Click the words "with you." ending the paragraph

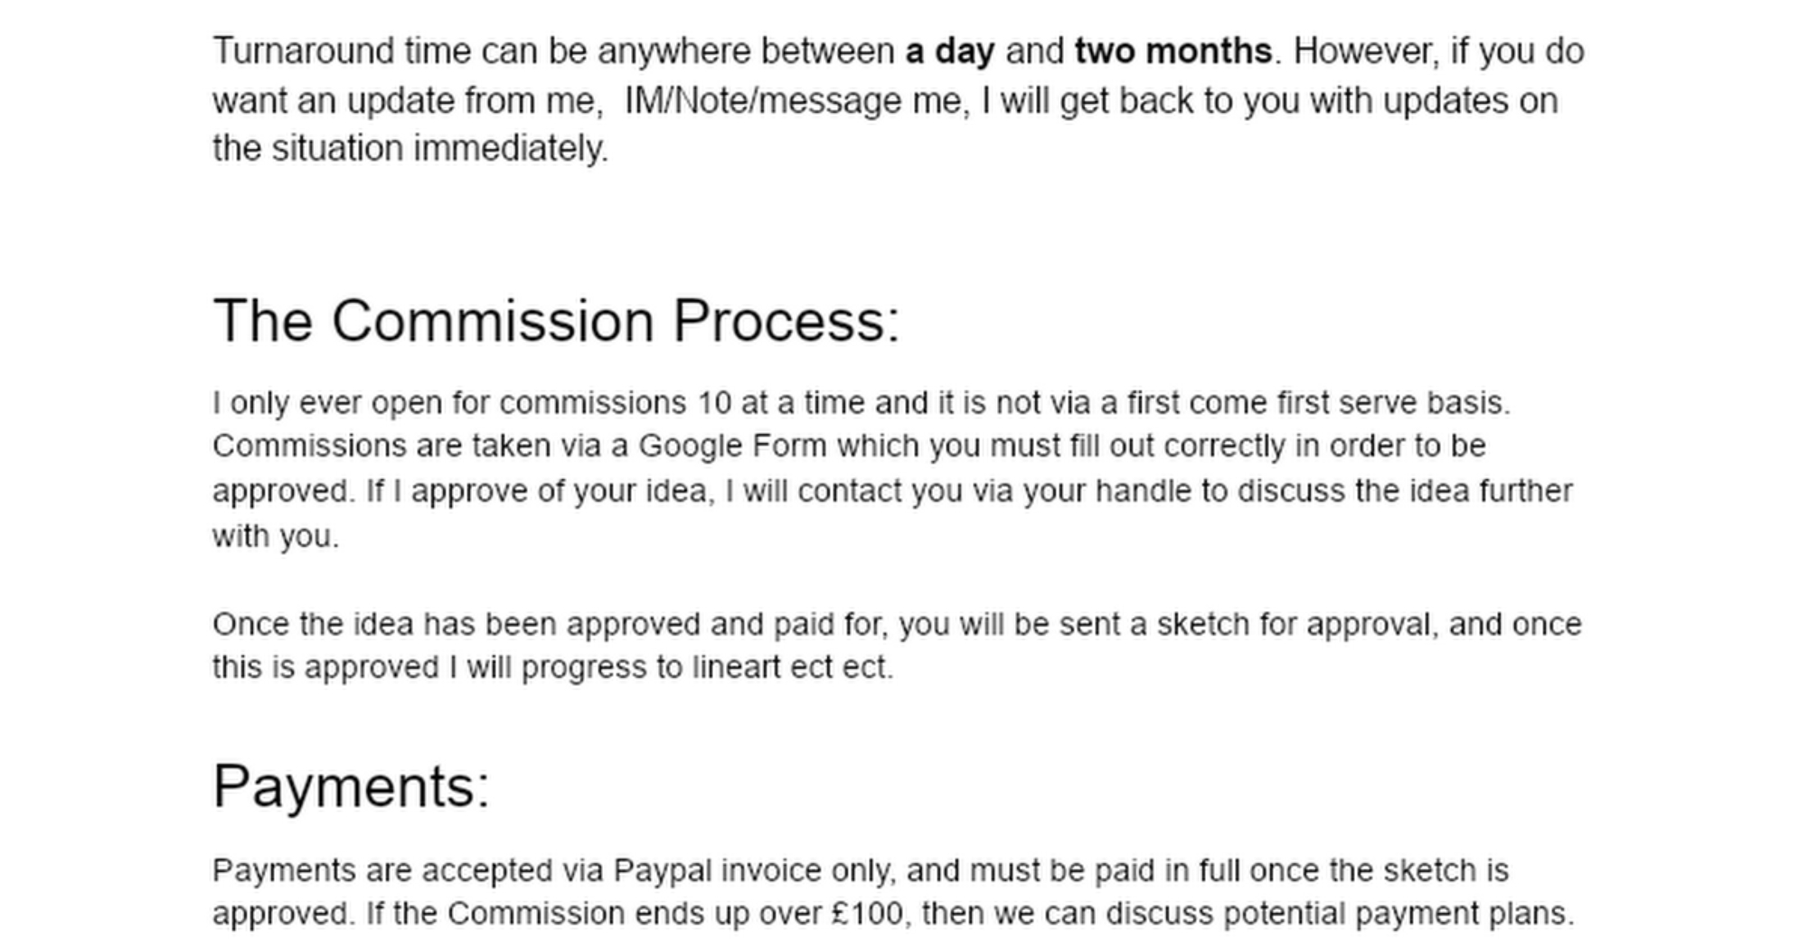(276, 536)
